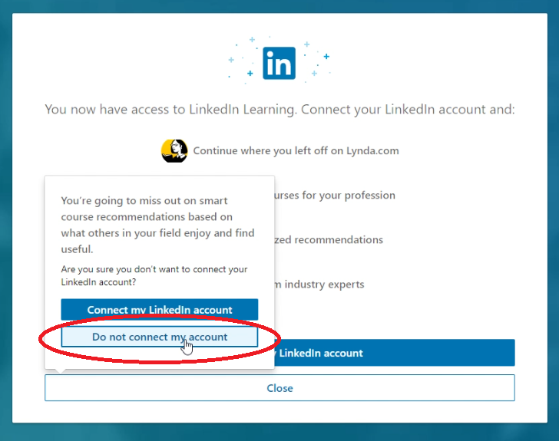Click the wide blue LinkedIn account button behind popup
The image size is (559, 441).
coord(395,353)
